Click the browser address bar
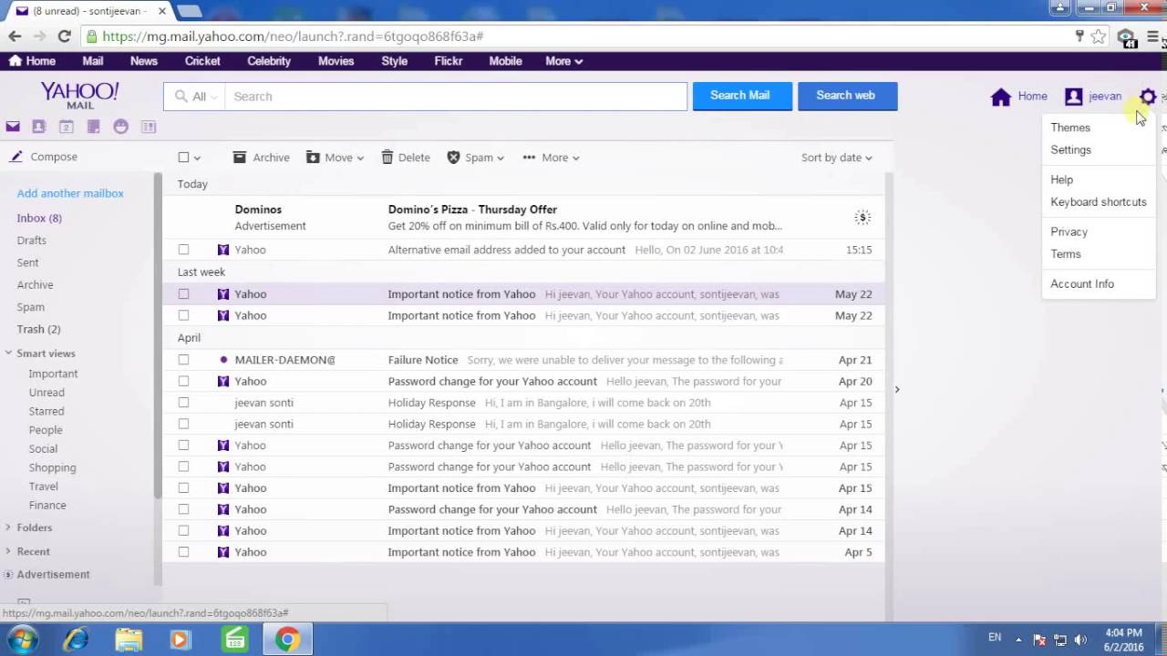This screenshot has width=1167, height=656. 574,36
